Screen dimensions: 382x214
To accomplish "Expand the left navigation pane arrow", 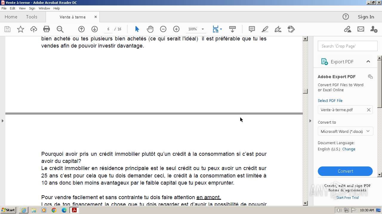I will point(3,121).
